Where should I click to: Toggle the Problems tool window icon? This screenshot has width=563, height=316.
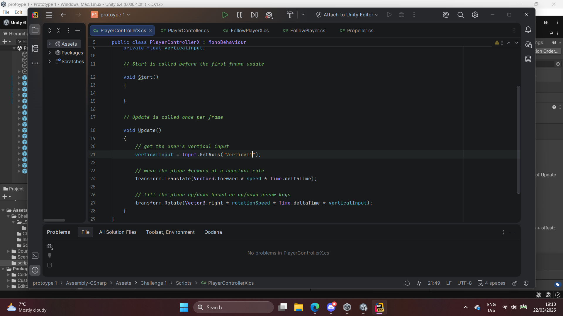[x=35, y=270]
